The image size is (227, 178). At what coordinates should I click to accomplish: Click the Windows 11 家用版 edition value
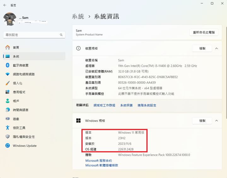(131, 132)
